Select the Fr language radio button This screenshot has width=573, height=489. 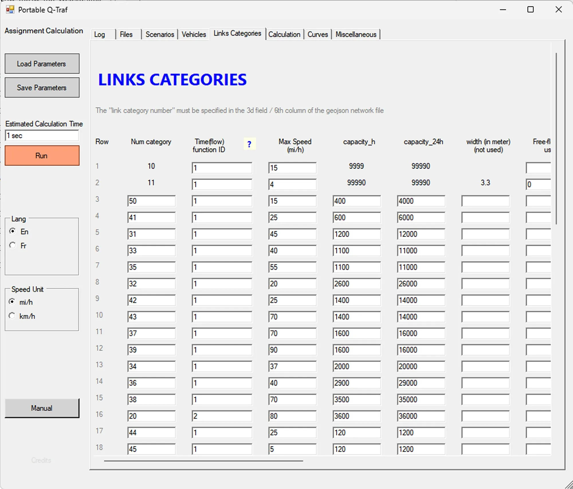pos(13,245)
